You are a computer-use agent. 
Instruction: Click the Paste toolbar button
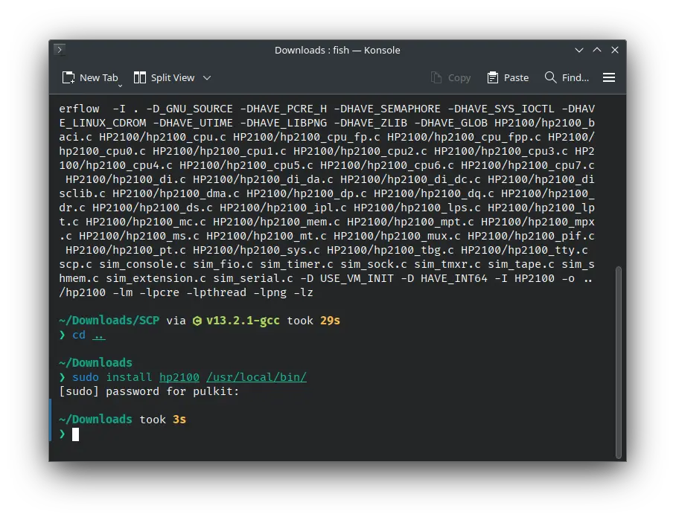(x=508, y=77)
